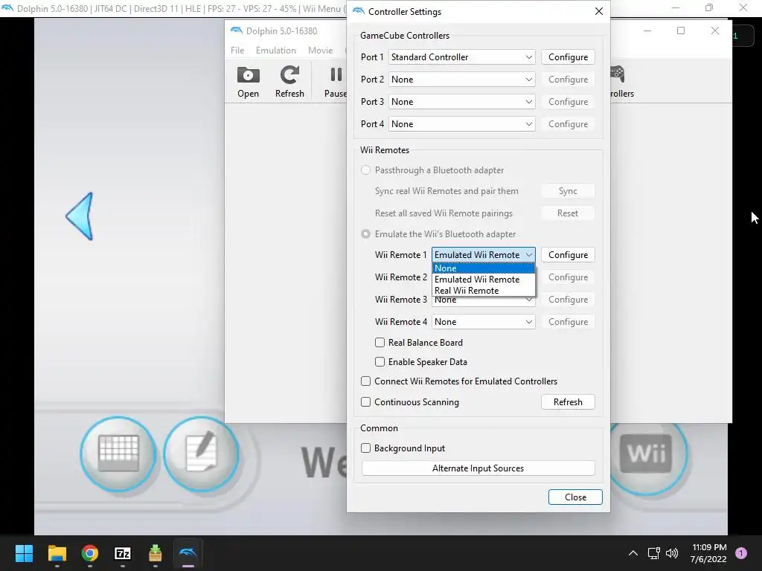This screenshot has height=571, width=762.
Task: Open the Emulation menu
Action: [275, 51]
